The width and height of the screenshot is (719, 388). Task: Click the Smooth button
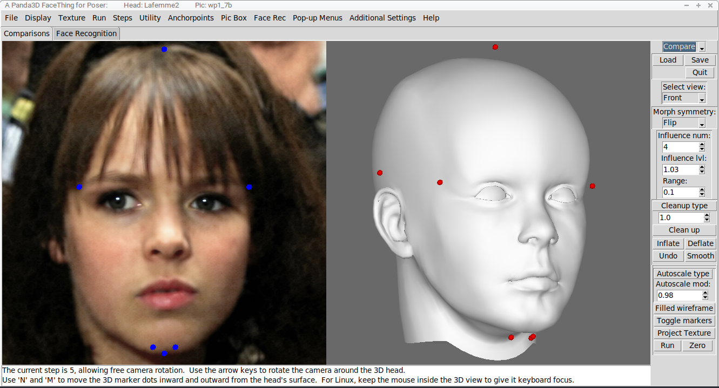click(700, 256)
